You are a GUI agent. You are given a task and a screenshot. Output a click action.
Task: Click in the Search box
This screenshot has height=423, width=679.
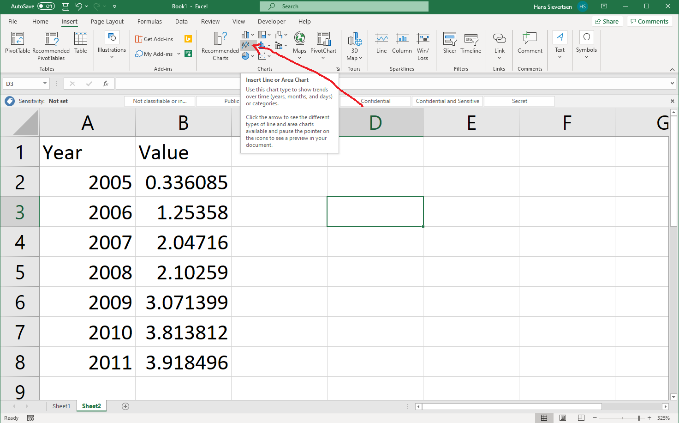click(x=344, y=6)
